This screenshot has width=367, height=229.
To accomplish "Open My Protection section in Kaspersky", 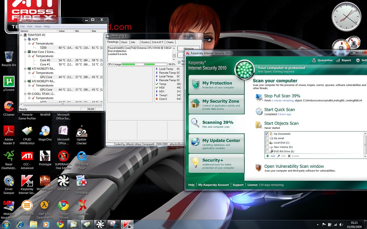I will click(216, 85).
